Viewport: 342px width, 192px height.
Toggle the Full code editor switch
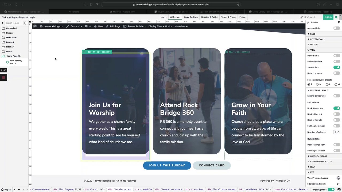pos(337,62)
